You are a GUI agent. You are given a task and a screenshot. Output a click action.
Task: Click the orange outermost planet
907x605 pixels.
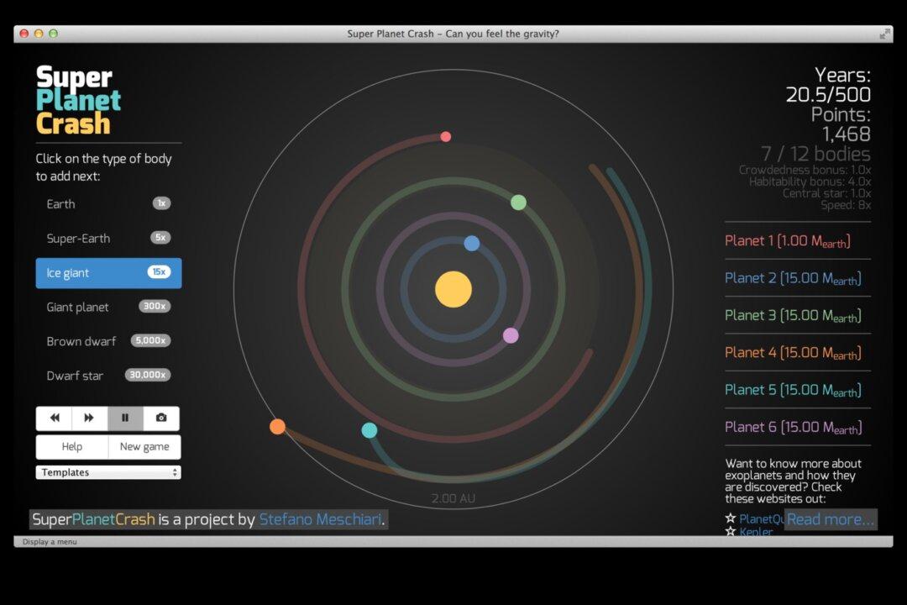coord(277,426)
